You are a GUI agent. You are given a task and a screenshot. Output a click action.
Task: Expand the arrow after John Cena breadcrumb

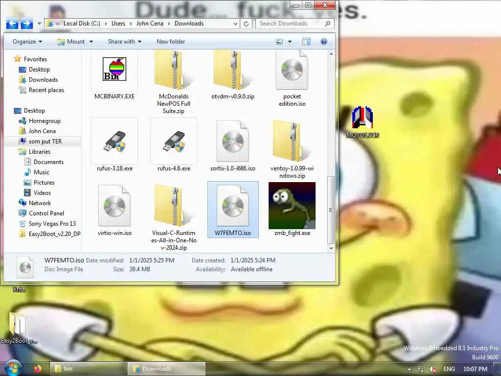coord(169,23)
